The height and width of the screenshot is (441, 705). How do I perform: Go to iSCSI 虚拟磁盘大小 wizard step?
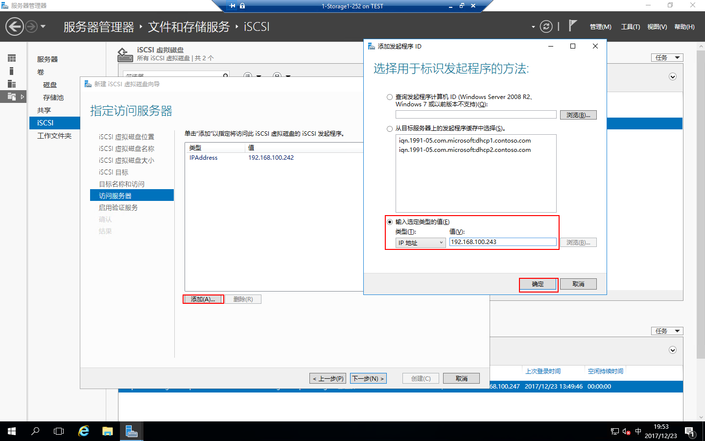click(x=126, y=161)
